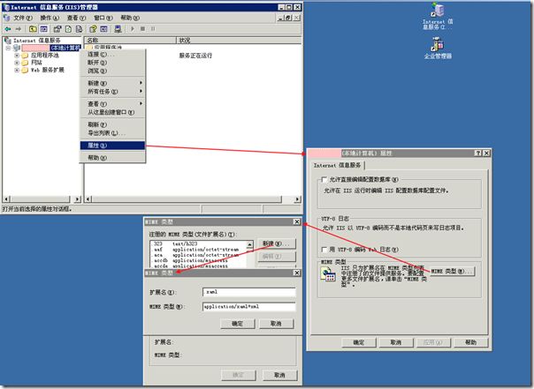Open the IIS Manager title bar system icon

click(x=6, y=7)
